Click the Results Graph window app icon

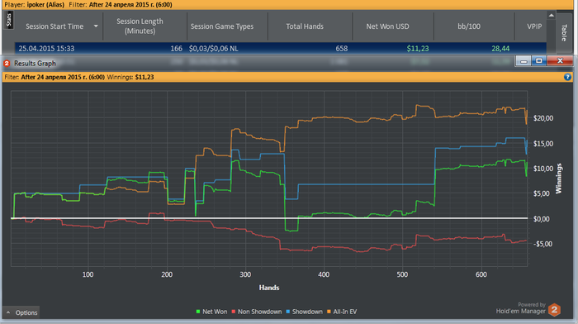[7, 64]
